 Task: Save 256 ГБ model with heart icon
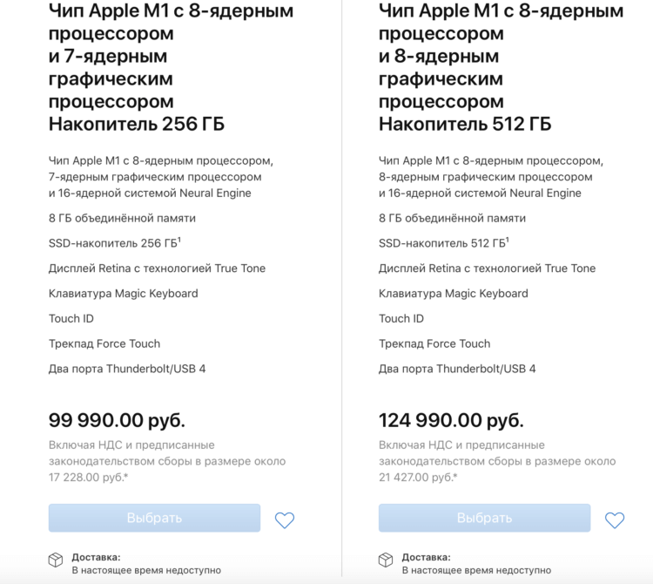285,519
